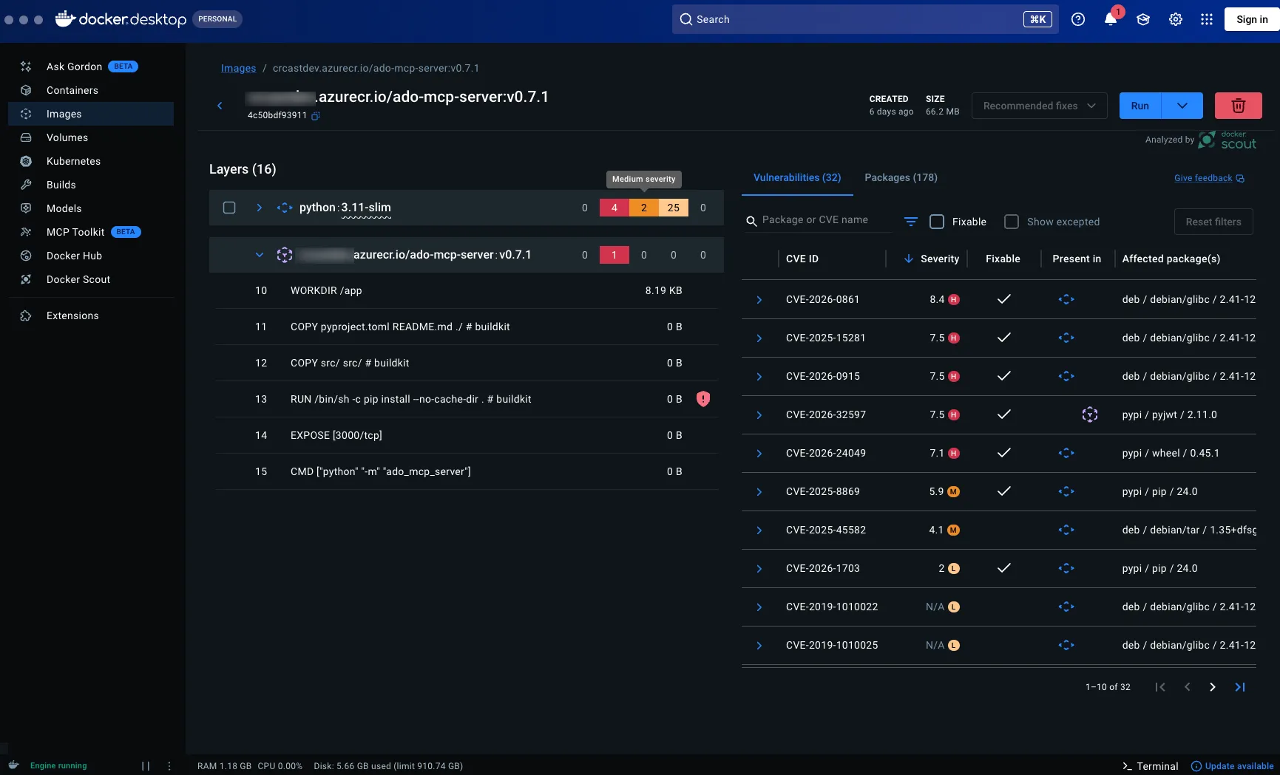Copy the image digest 4c50bdf93911
The height and width of the screenshot is (775, 1280).
pos(316,116)
